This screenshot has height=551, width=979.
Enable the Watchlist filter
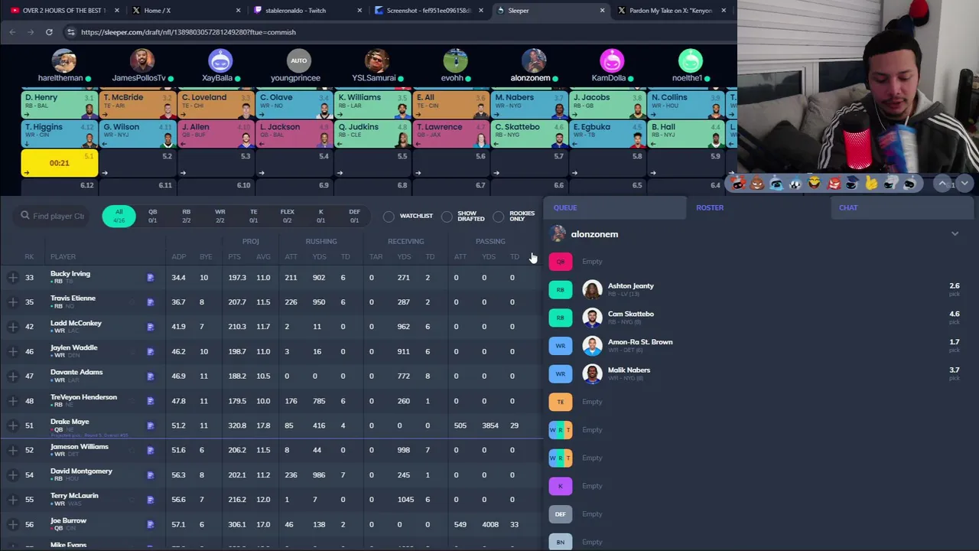pos(389,217)
